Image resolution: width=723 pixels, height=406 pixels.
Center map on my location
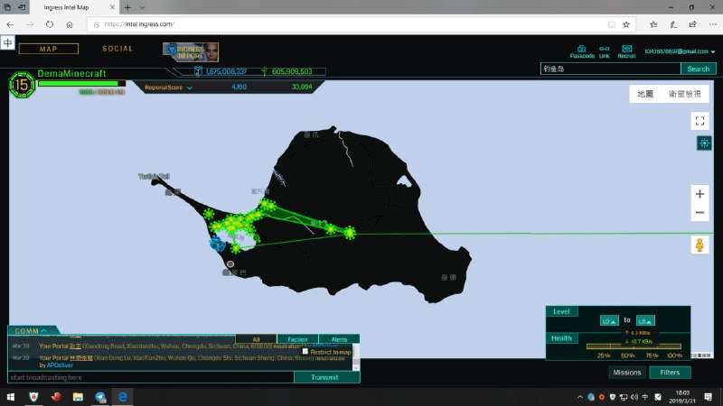point(703,143)
